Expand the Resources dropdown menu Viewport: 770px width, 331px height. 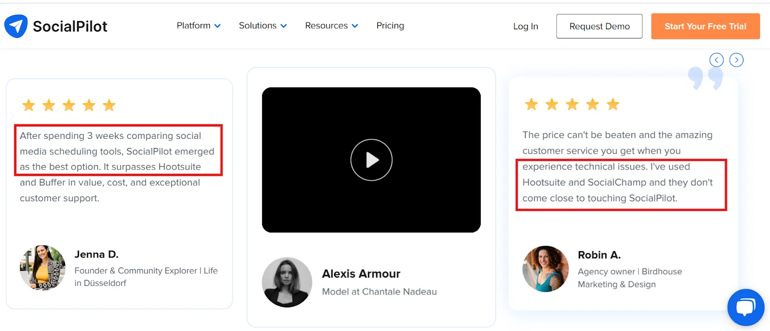[x=332, y=25]
